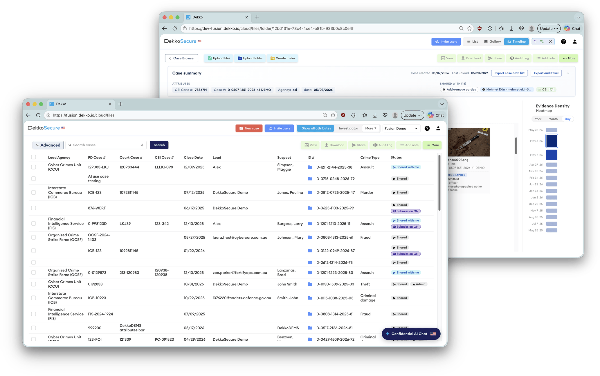The image size is (600, 376).
Task: Click the close X icon beside sort controls
Action: click(x=550, y=42)
